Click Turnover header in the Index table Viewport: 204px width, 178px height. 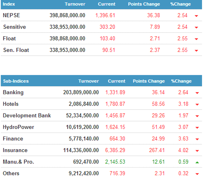pyautogui.click(x=75, y=4)
